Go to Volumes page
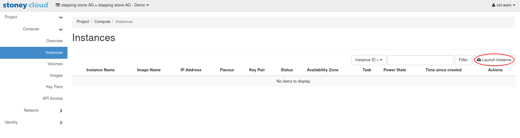Screen dimensions: 520x138 (x=55, y=64)
